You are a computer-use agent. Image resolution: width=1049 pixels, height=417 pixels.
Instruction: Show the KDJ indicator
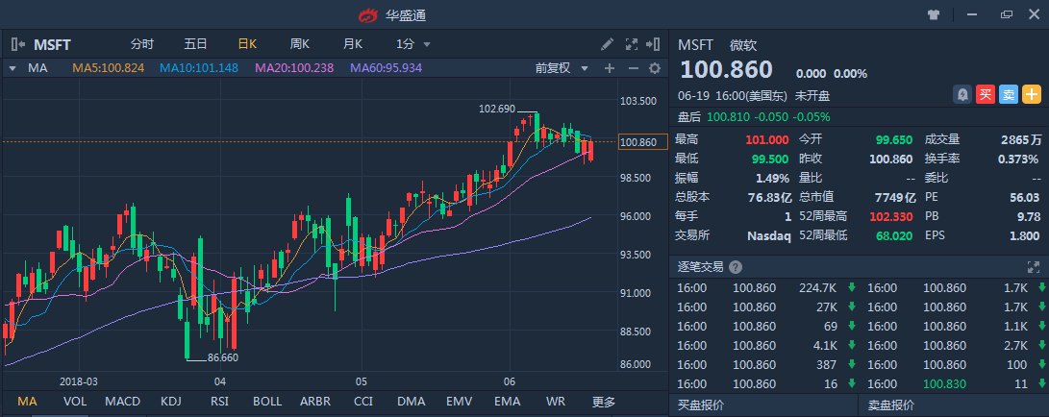pos(170,402)
